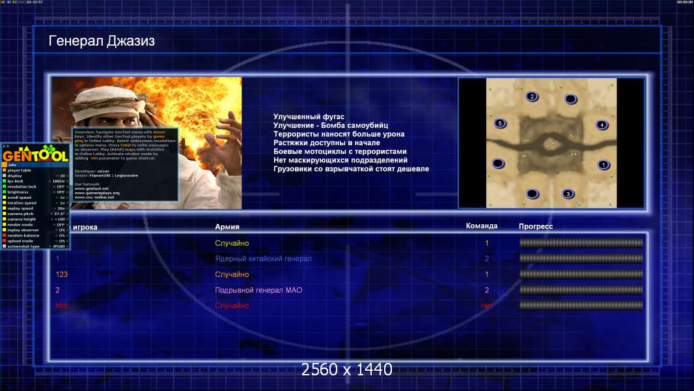Click progress bar in player 123 row
694x391 pixels.
[x=581, y=274]
